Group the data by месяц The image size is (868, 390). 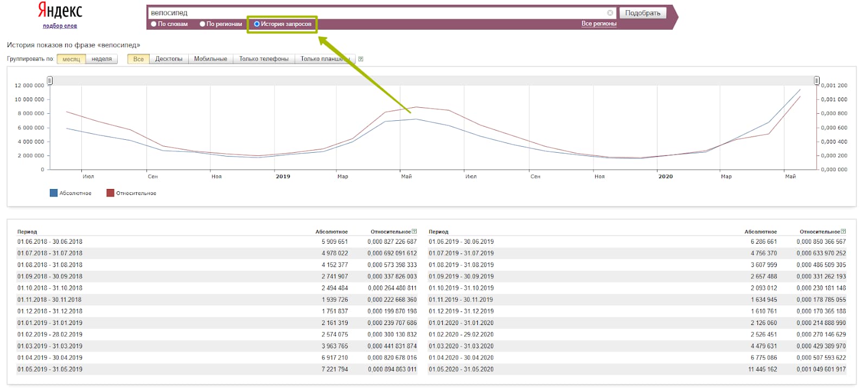(x=71, y=59)
